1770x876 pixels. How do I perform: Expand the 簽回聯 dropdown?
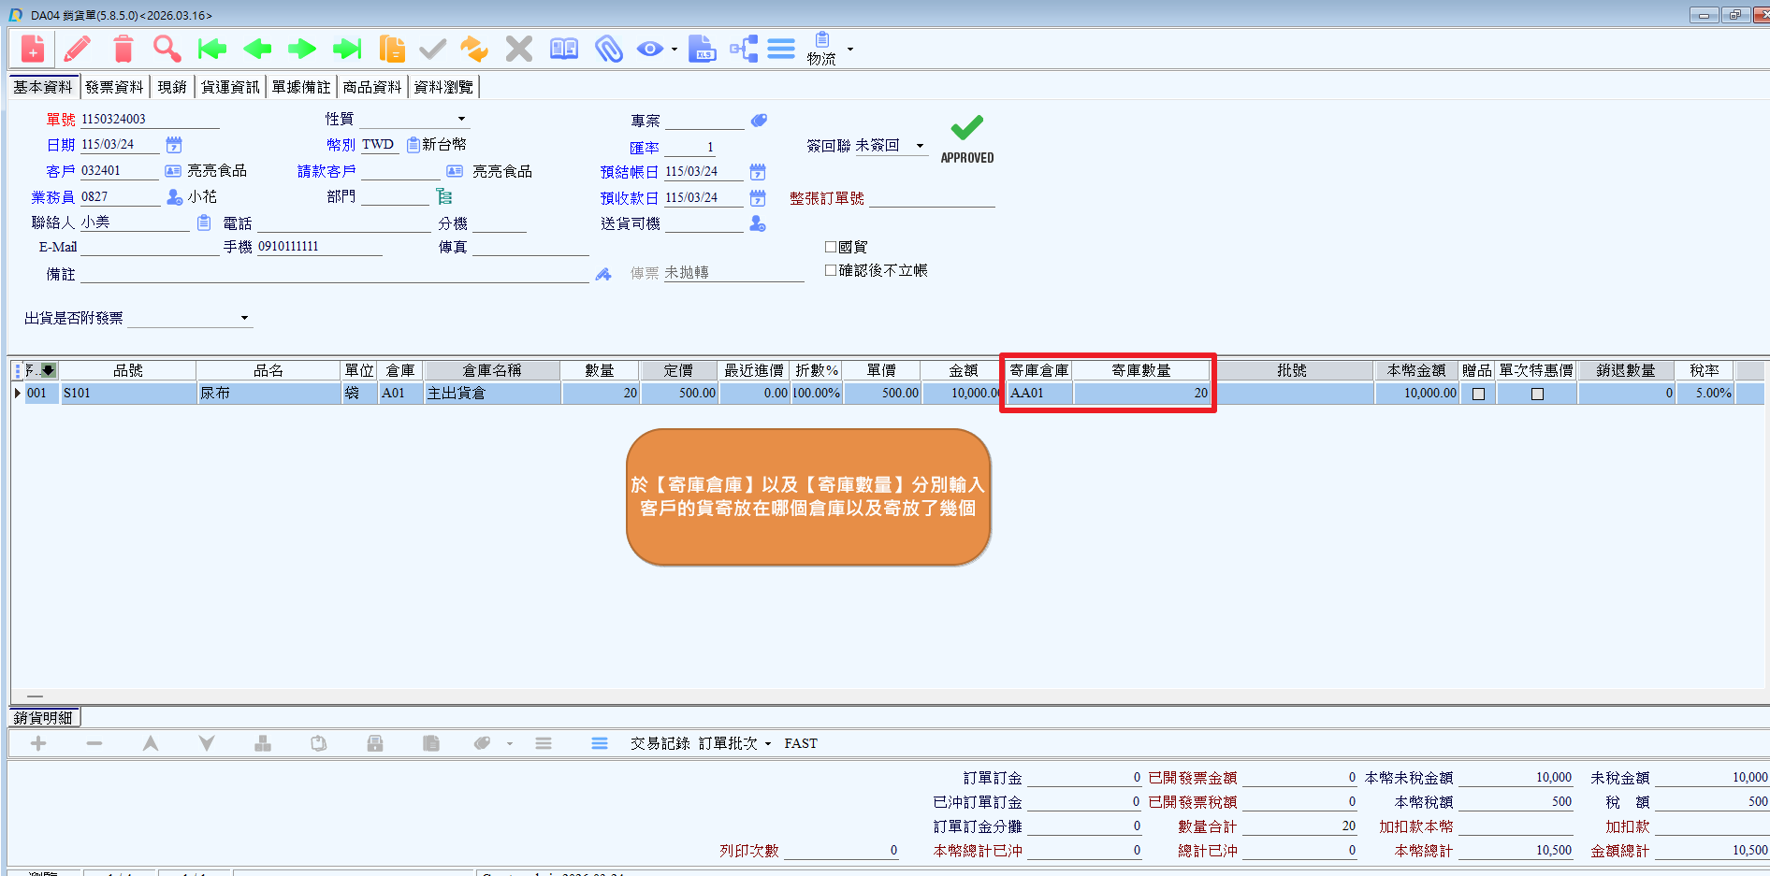tap(920, 146)
